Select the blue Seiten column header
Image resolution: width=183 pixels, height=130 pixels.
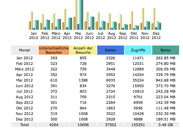point(110,50)
